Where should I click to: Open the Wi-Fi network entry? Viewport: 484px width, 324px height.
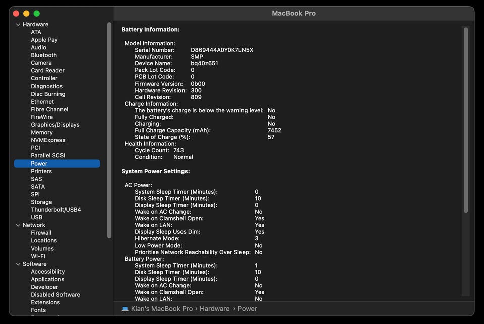click(x=38, y=256)
